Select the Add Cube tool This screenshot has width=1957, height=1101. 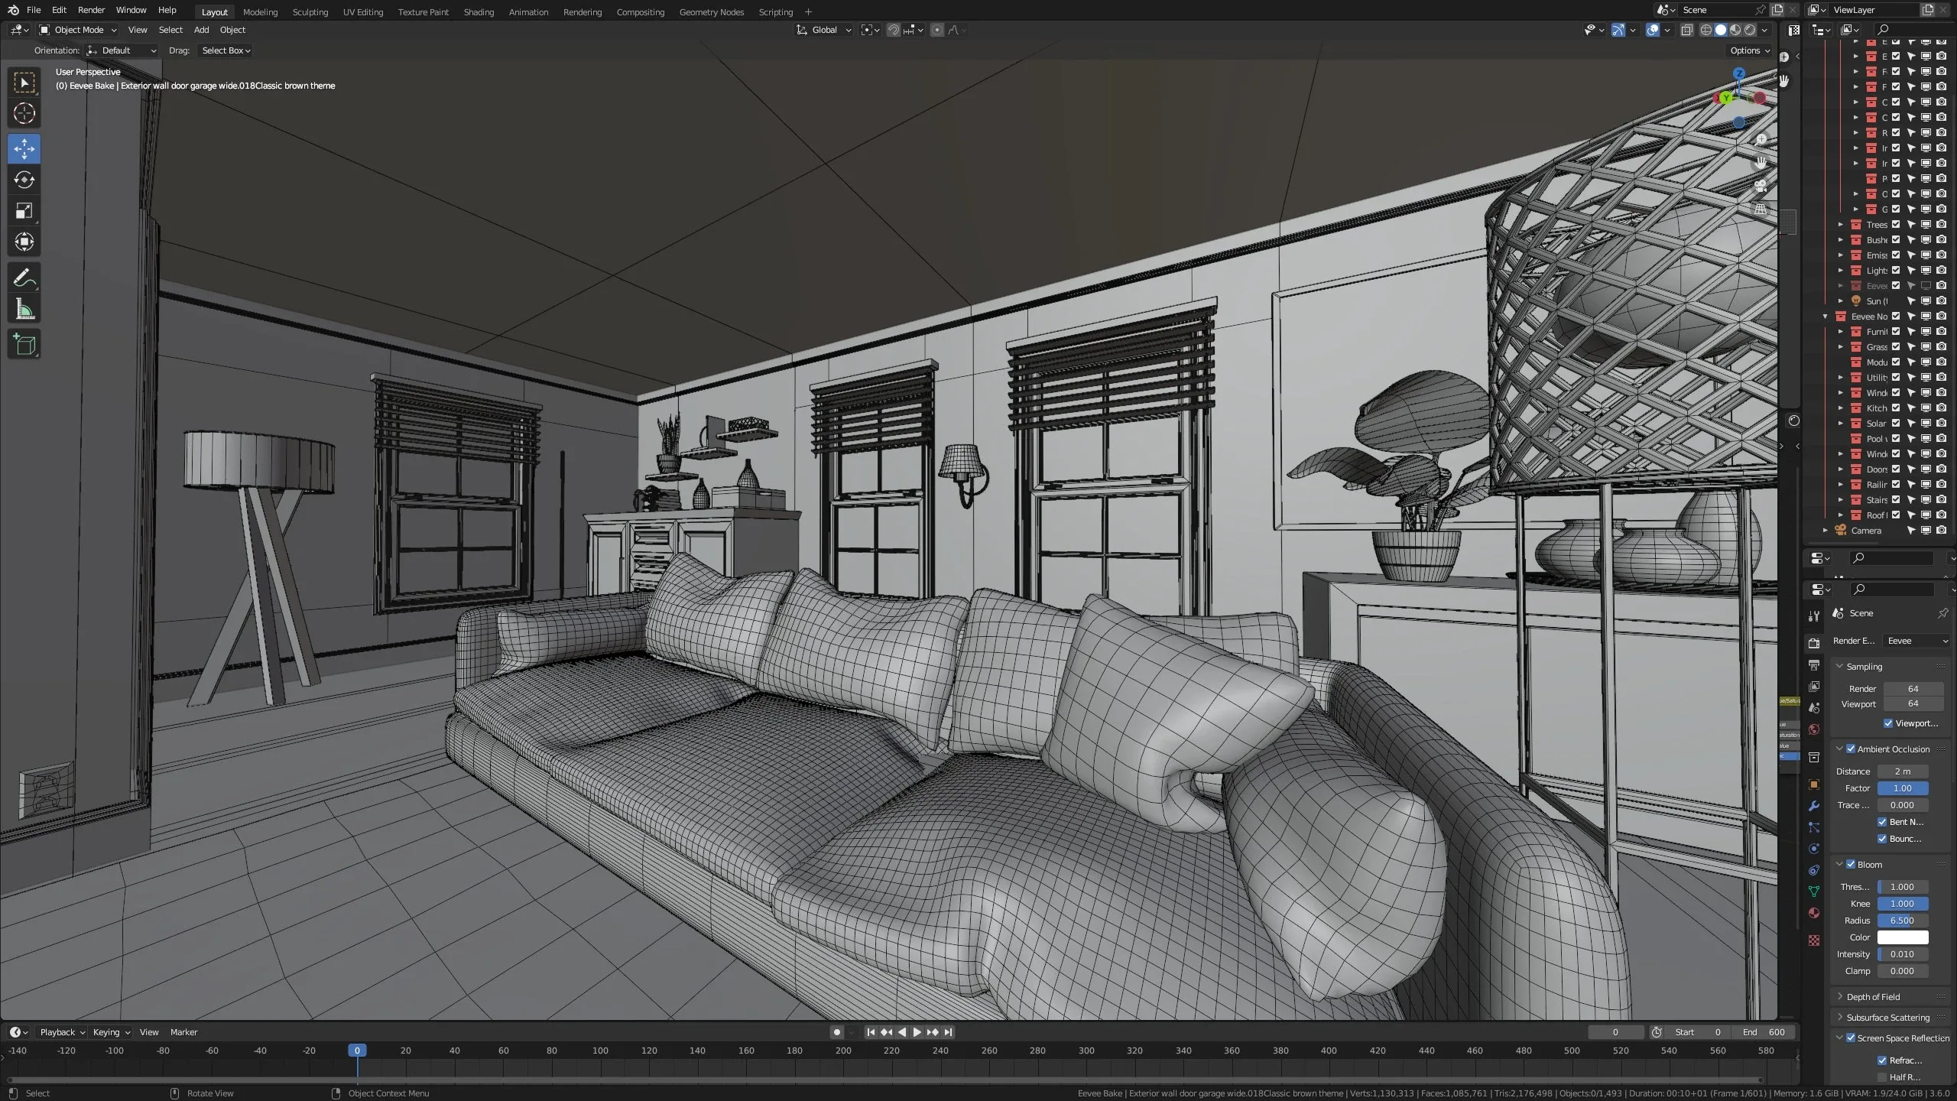click(24, 344)
